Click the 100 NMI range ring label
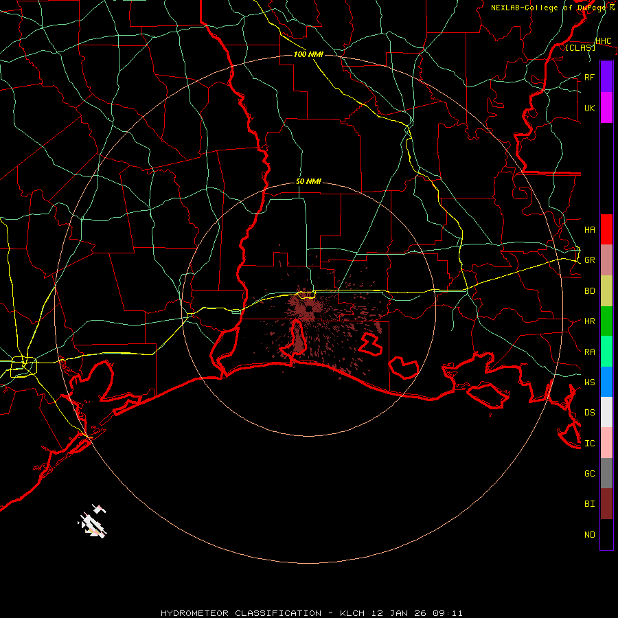618x618 pixels. coord(308,54)
